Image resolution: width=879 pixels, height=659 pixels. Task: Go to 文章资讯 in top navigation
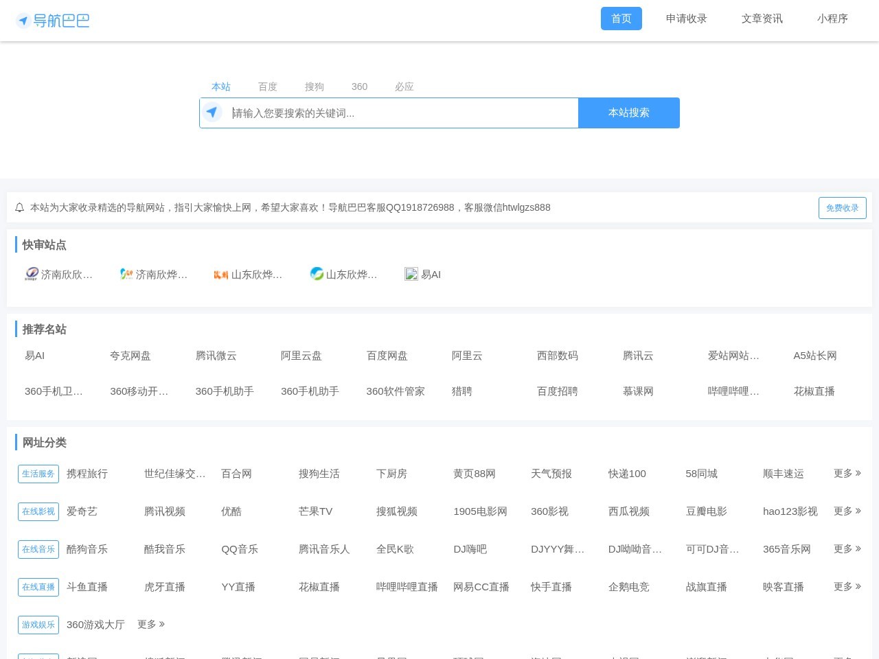pyautogui.click(x=762, y=19)
